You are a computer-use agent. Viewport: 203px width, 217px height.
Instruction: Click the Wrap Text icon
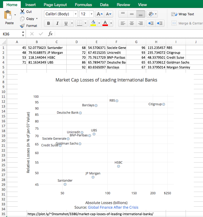tap(174, 14)
